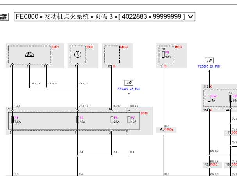Click the start icon above FE0800_21_P01

coord(209,61)
